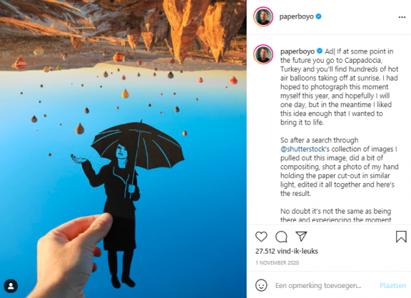
Task: Click the header verified badge icon
Action: pos(319,16)
